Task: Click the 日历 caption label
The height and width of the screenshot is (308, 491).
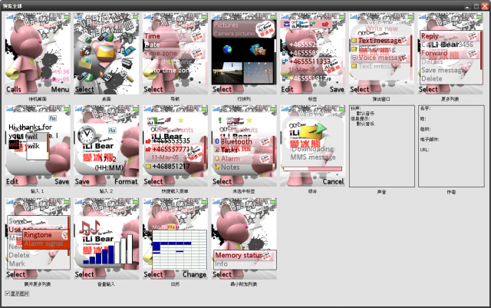Action: pos(175,284)
